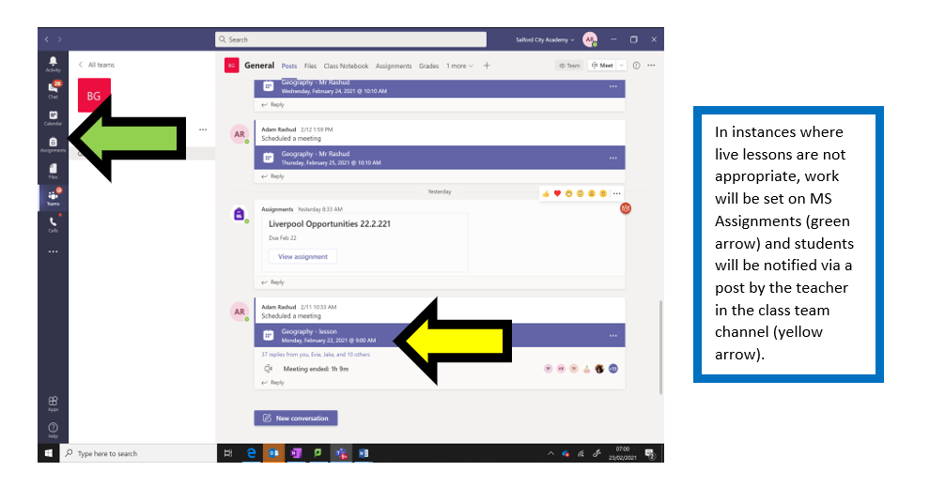
Task: Go forward using the history forward arrow
Action: pos(59,39)
